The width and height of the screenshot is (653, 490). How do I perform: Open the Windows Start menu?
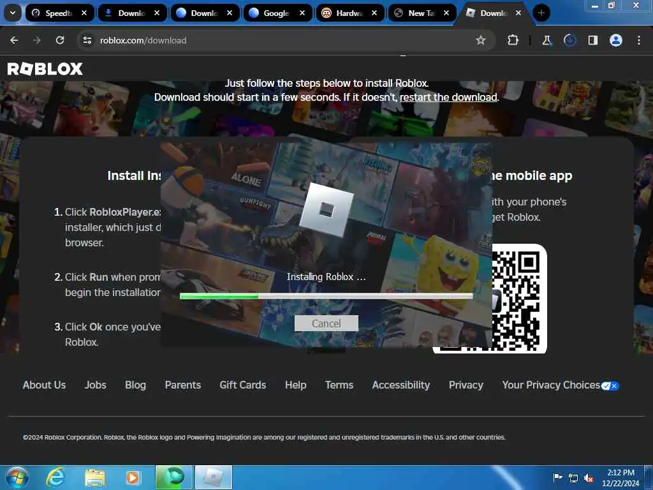pos(17,477)
